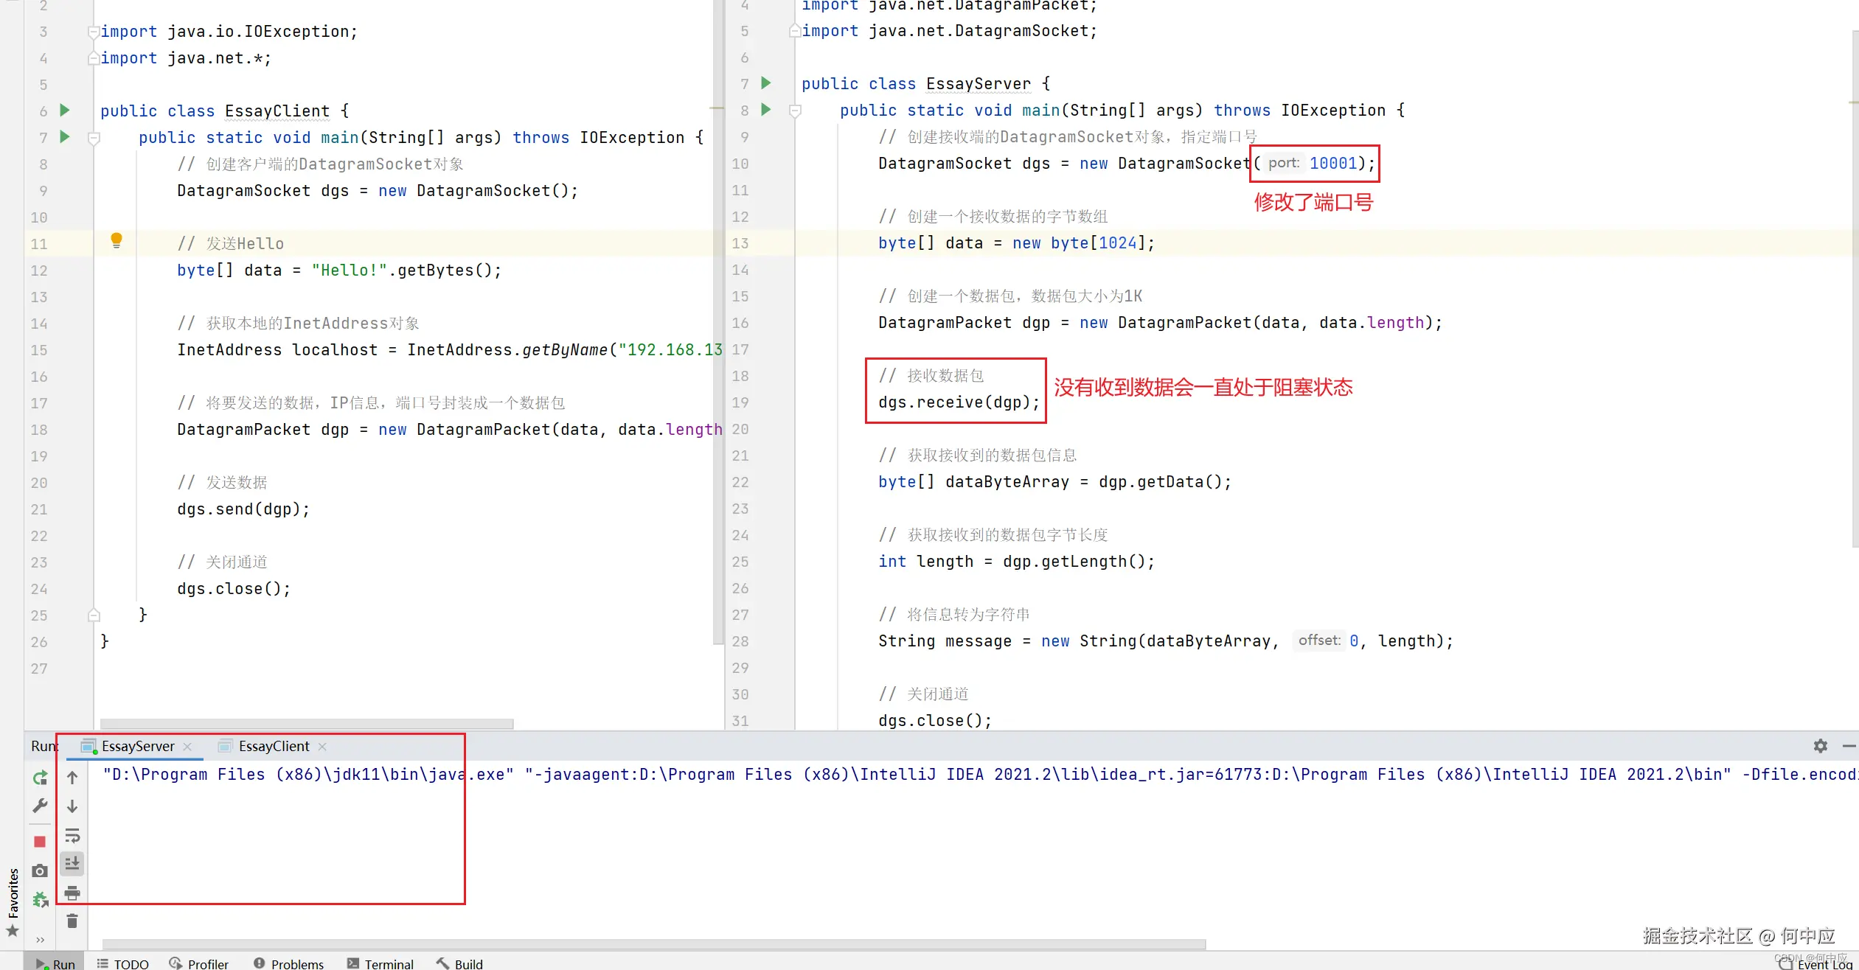The image size is (1859, 970).
Task: Switch to the EssayClient run tab
Action: pyautogui.click(x=274, y=746)
